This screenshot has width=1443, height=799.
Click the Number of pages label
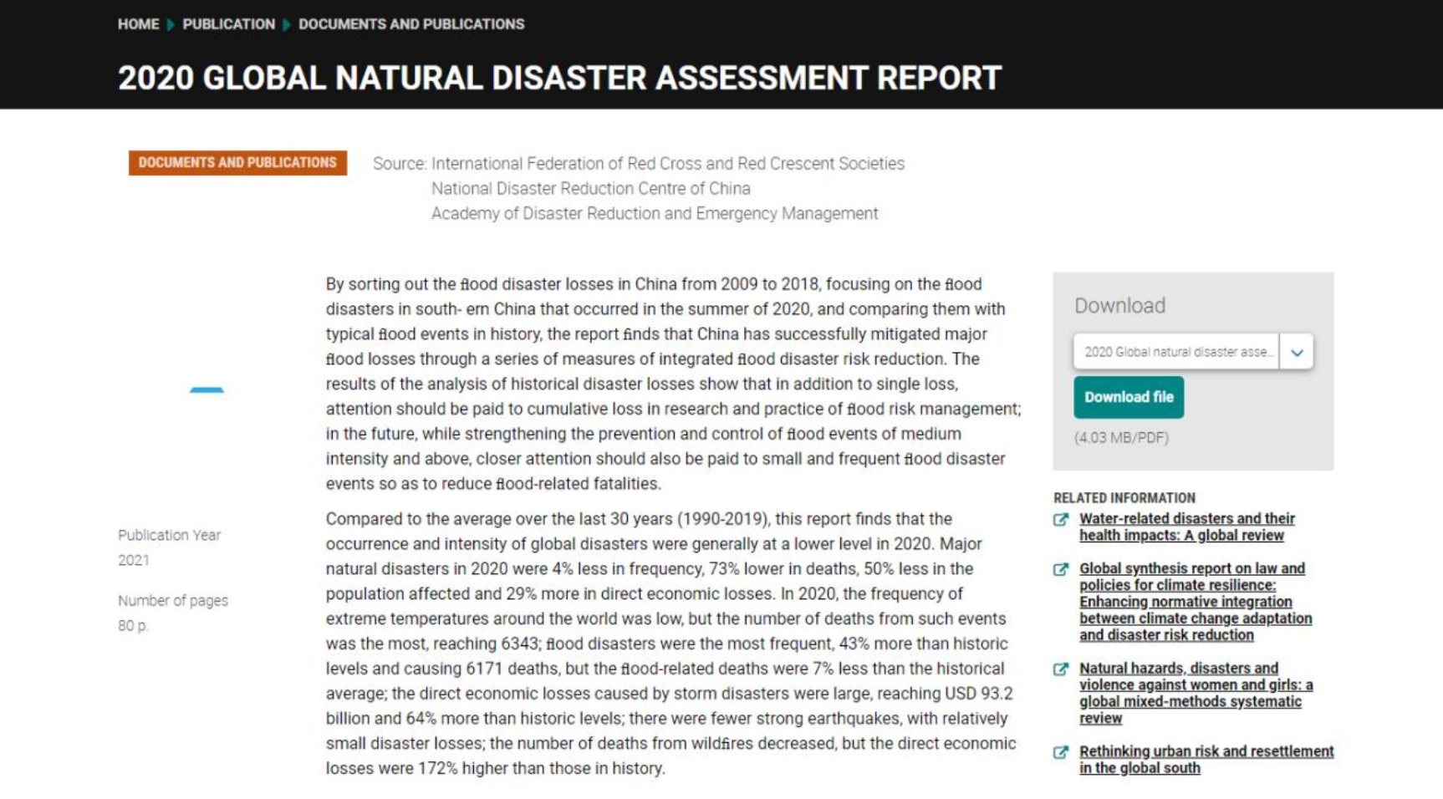(x=173, y=601)
